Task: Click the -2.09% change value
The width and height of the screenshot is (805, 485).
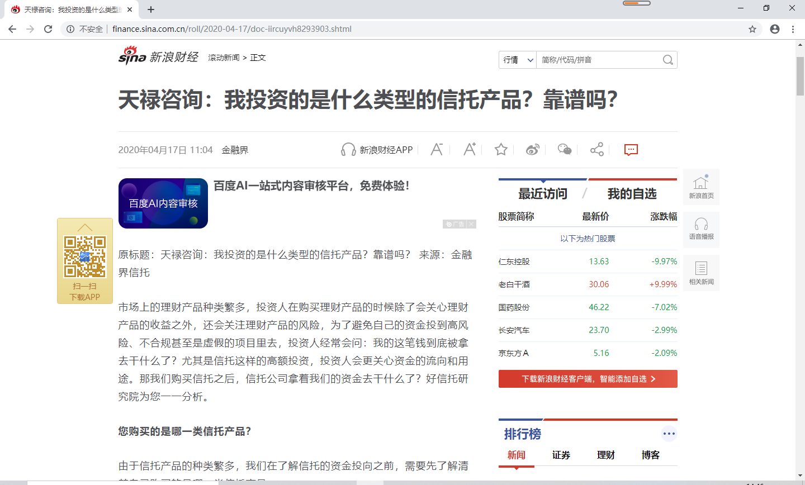Action: coord(664,353)
